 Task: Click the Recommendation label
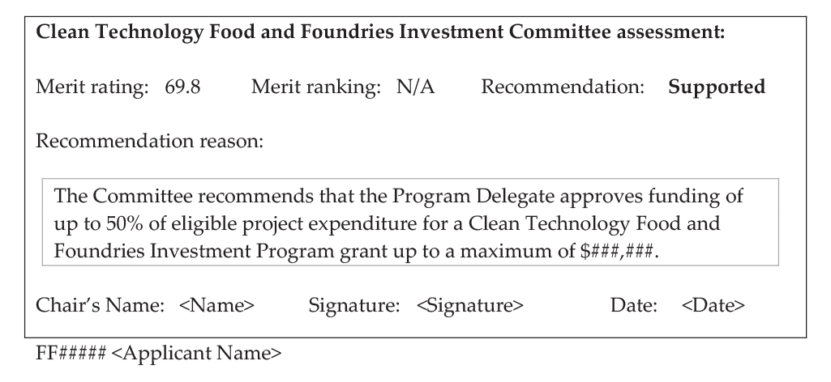coord(563,87)
